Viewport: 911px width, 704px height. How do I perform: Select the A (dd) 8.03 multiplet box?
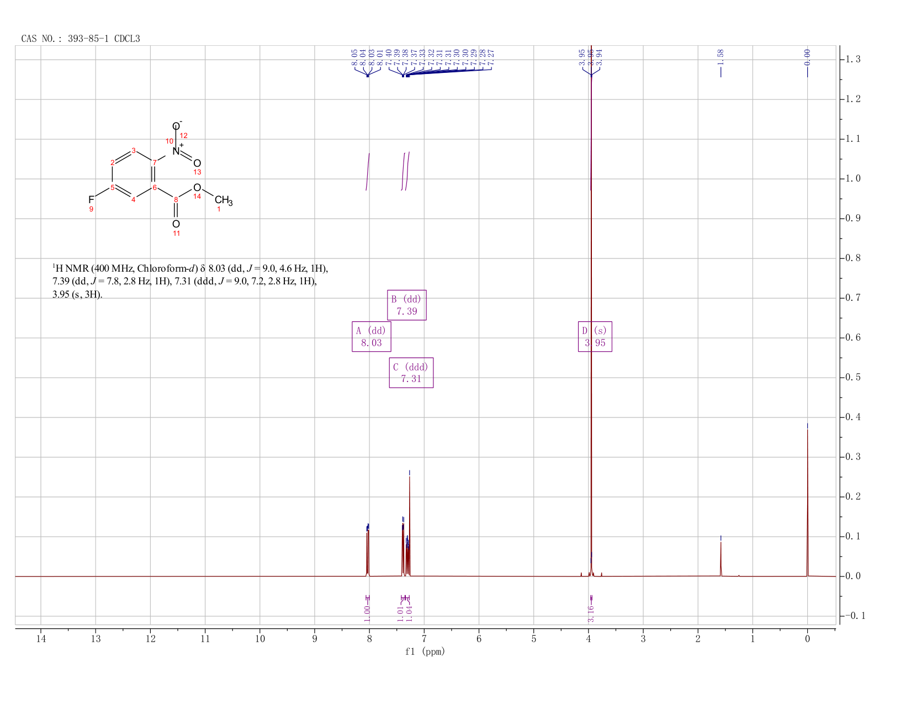click(x=372, y=336)
